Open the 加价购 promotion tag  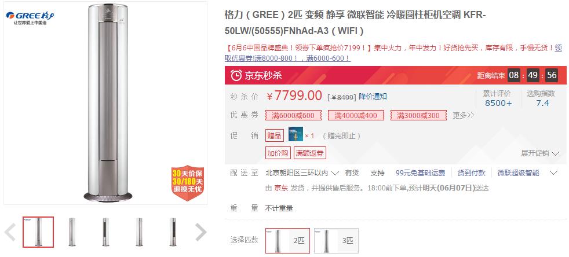coord(278,153)
